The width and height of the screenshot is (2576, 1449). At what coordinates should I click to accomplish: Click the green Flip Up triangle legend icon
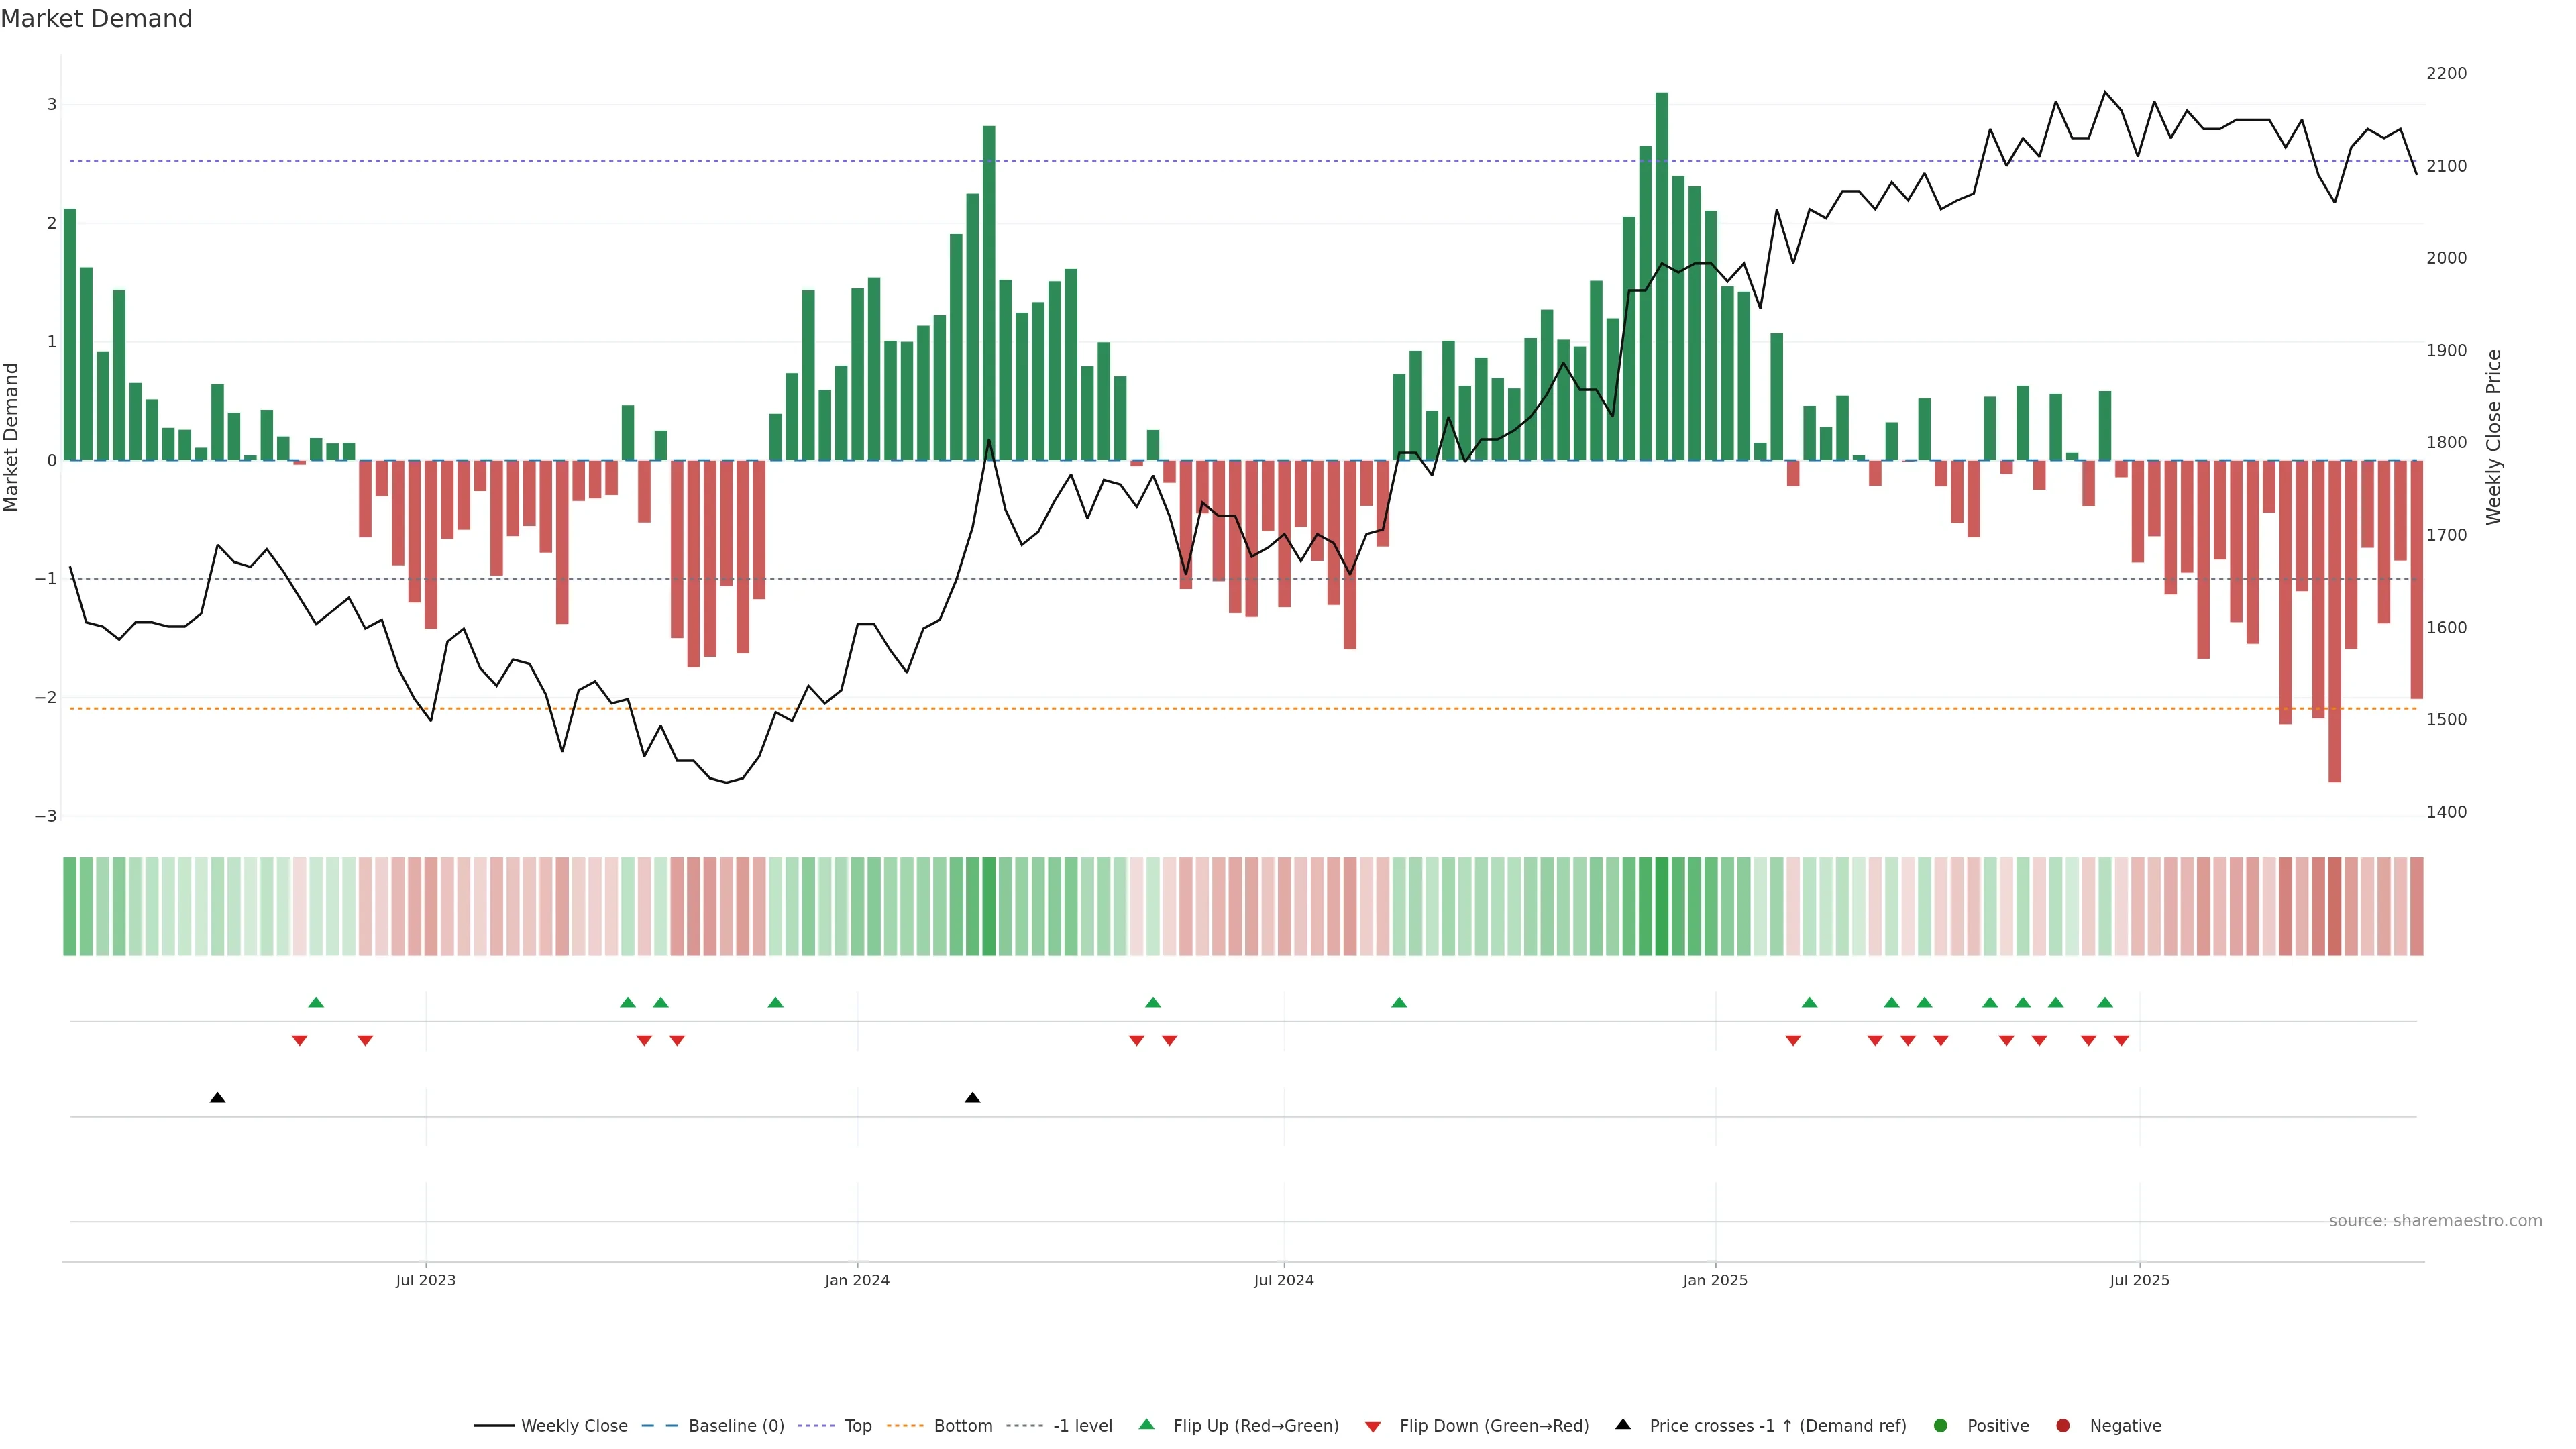pos(1146,1424)
